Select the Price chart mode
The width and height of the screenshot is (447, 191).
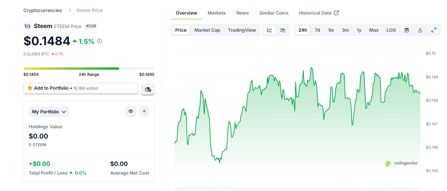click(181, 30)
